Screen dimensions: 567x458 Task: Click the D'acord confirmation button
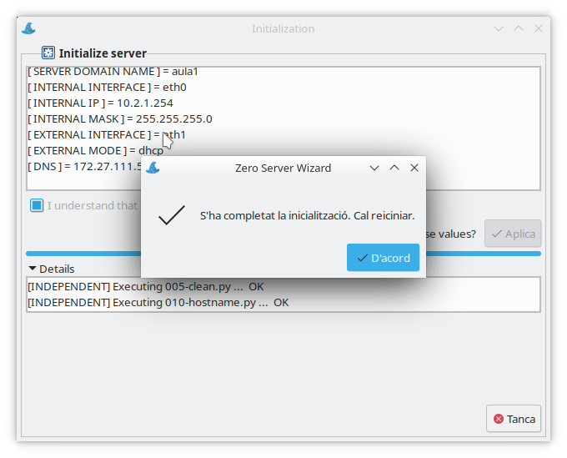(x=383, y=258)
